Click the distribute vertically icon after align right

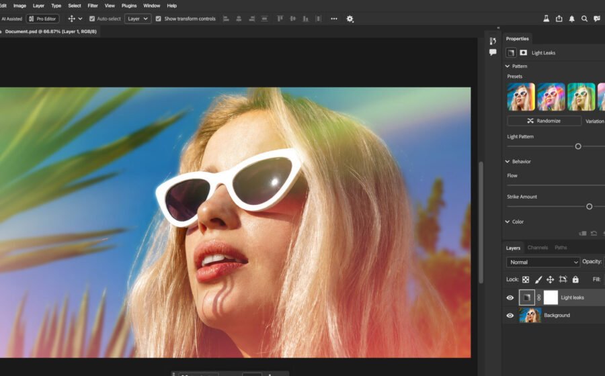point(264,19)
